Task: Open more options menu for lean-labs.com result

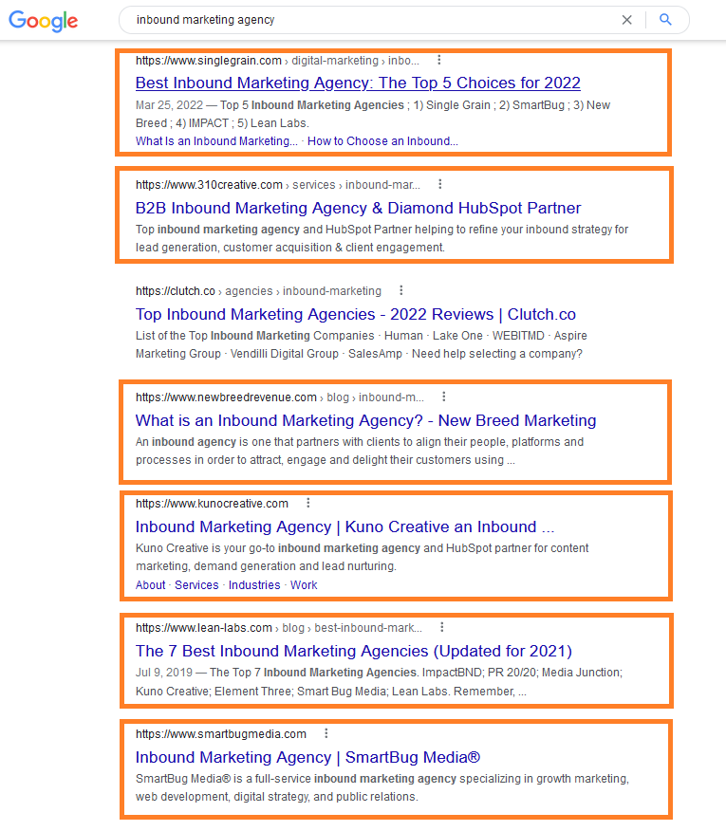Action: [441, 627]
